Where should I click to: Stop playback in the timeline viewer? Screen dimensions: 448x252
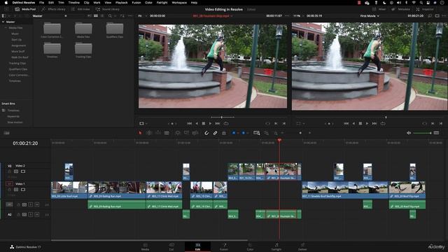360,123
